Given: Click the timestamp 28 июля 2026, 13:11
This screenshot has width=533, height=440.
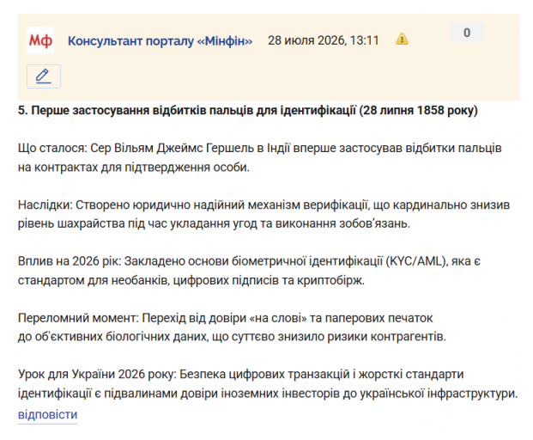Looking at the screenshot, I should pyautogui.click(x=324, y=40).
